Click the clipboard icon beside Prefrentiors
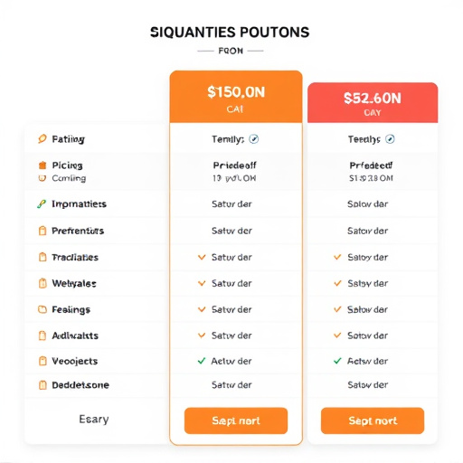This screenshot has width=463, height=463. [43, 231]
